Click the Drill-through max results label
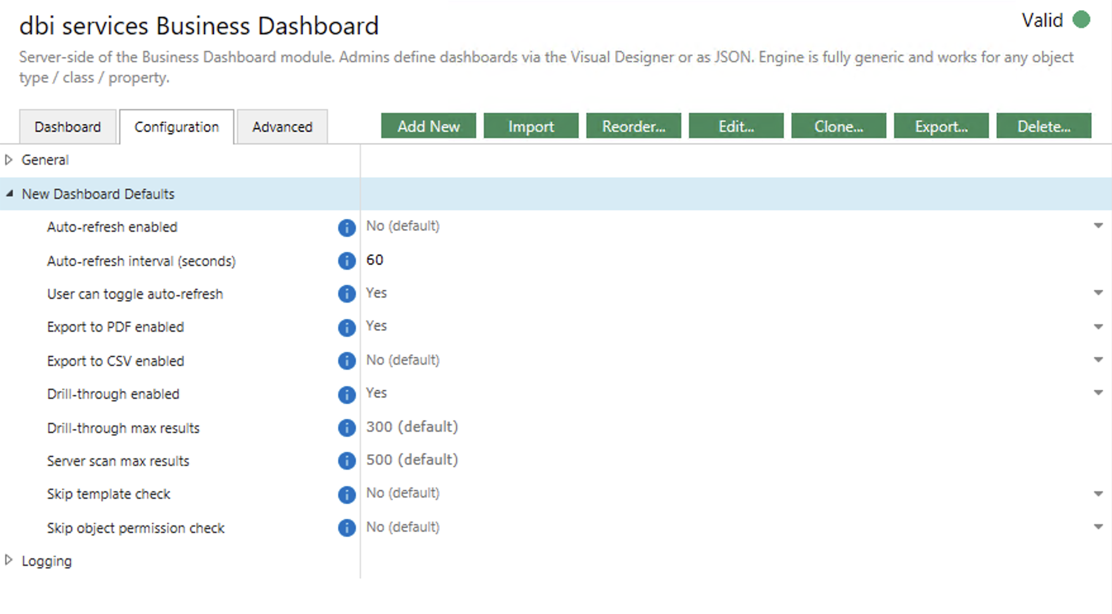This screenshot has width=1112, height=614. [123, 429]
